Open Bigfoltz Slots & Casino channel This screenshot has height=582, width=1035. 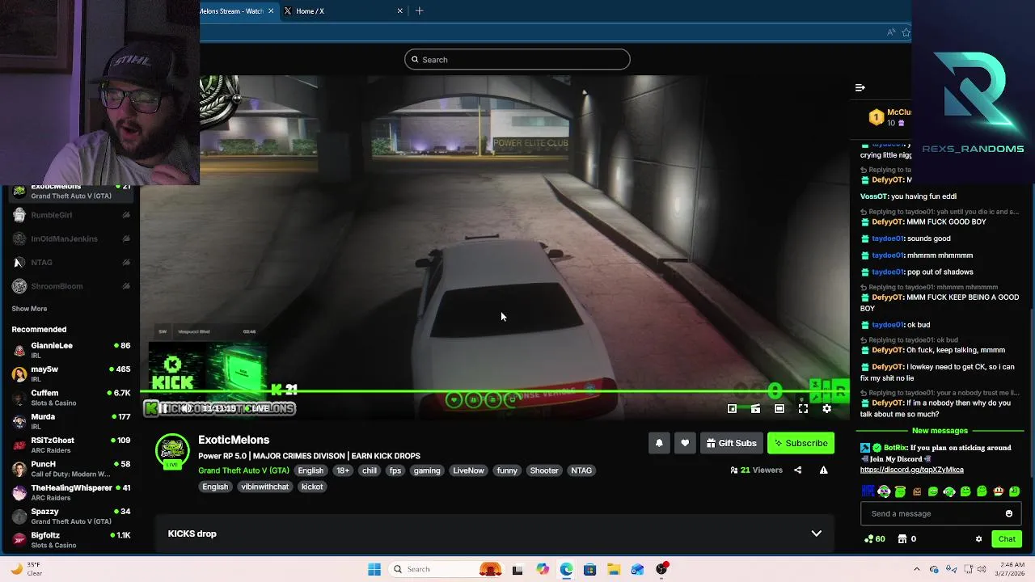pos(70,540)
